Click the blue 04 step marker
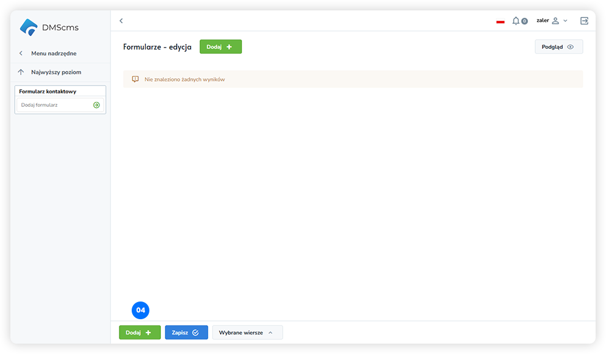Viewport: 606px width, 354px height. [x=140, y=310]
